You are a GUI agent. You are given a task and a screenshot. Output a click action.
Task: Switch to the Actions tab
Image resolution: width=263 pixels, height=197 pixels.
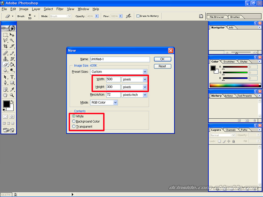click(x=229, y=96)
